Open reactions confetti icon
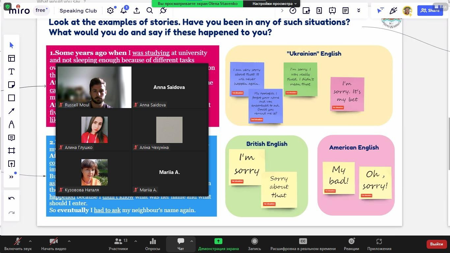 393,11
